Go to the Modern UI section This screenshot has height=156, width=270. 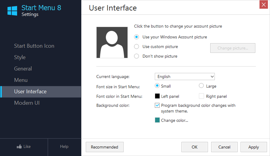(x=27, y=103)
